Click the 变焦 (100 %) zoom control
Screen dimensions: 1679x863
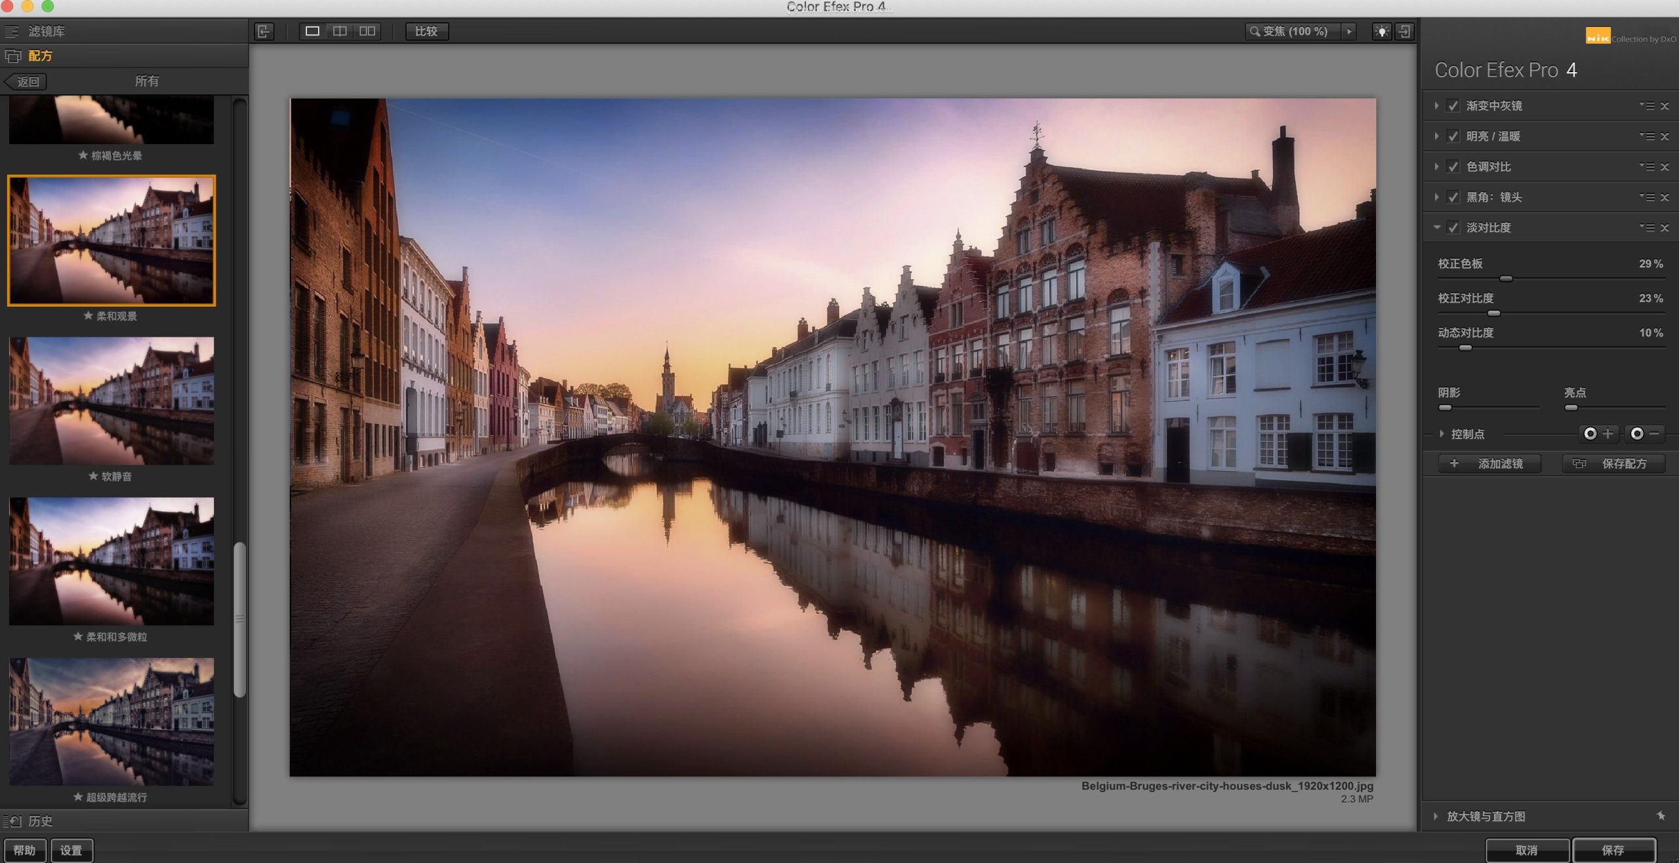[1295, 31]
